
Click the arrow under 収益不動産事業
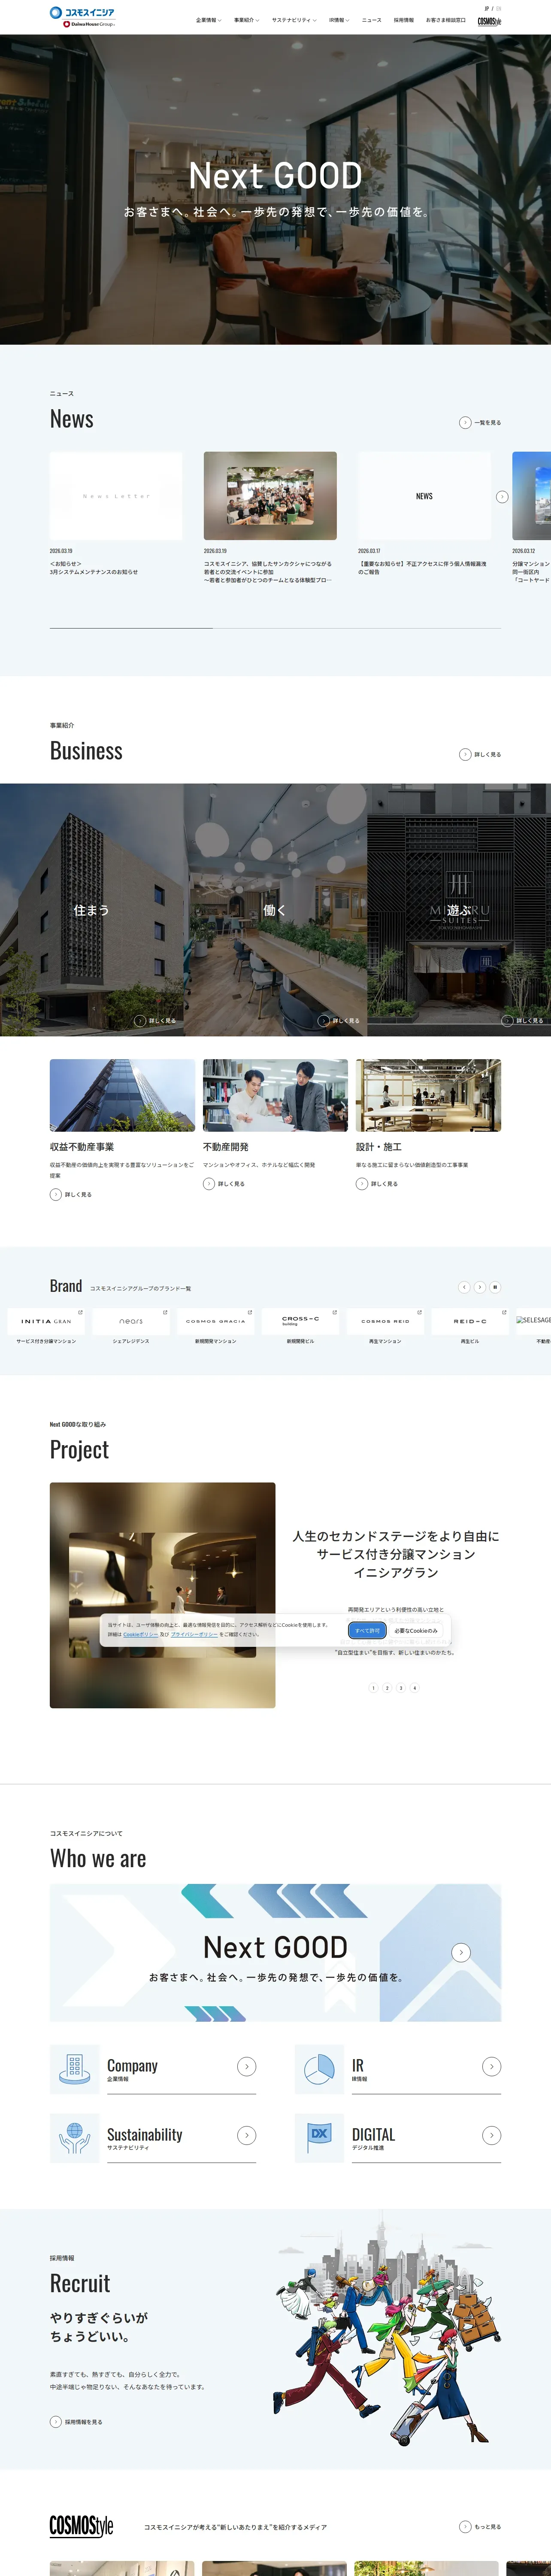click(x=56, y=1194)
